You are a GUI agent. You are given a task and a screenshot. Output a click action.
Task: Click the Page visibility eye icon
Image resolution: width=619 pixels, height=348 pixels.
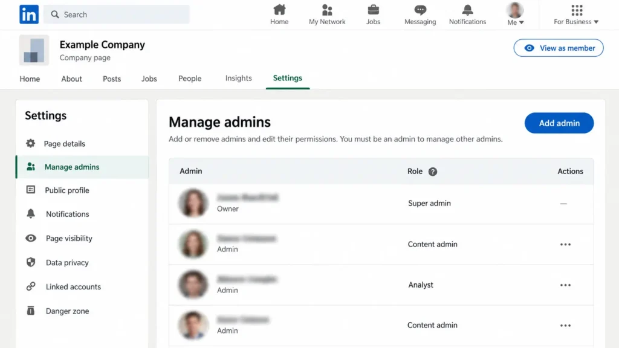coord(31,238)
